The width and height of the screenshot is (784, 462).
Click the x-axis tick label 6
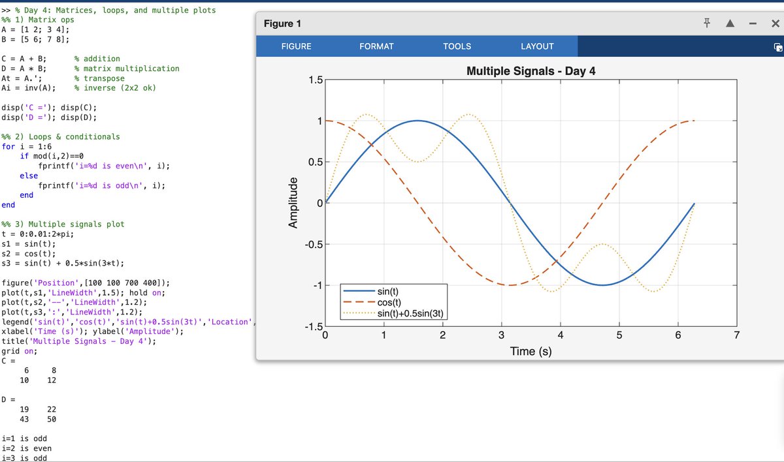678,336
